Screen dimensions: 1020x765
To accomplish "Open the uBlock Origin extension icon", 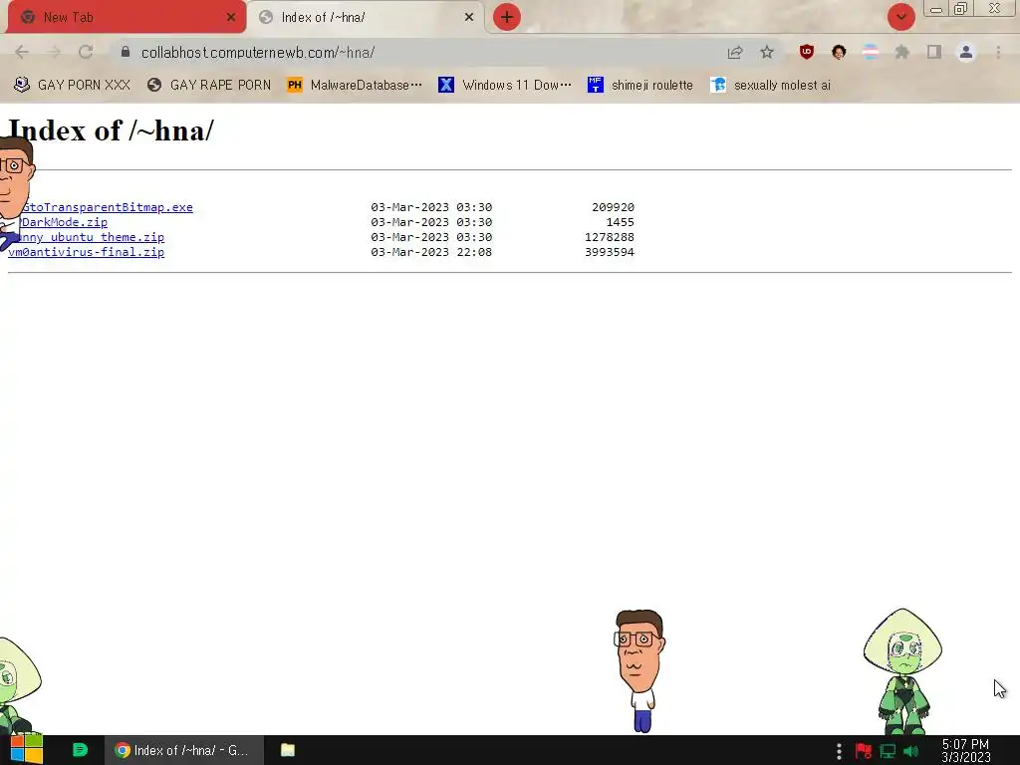I will [807, 52].
